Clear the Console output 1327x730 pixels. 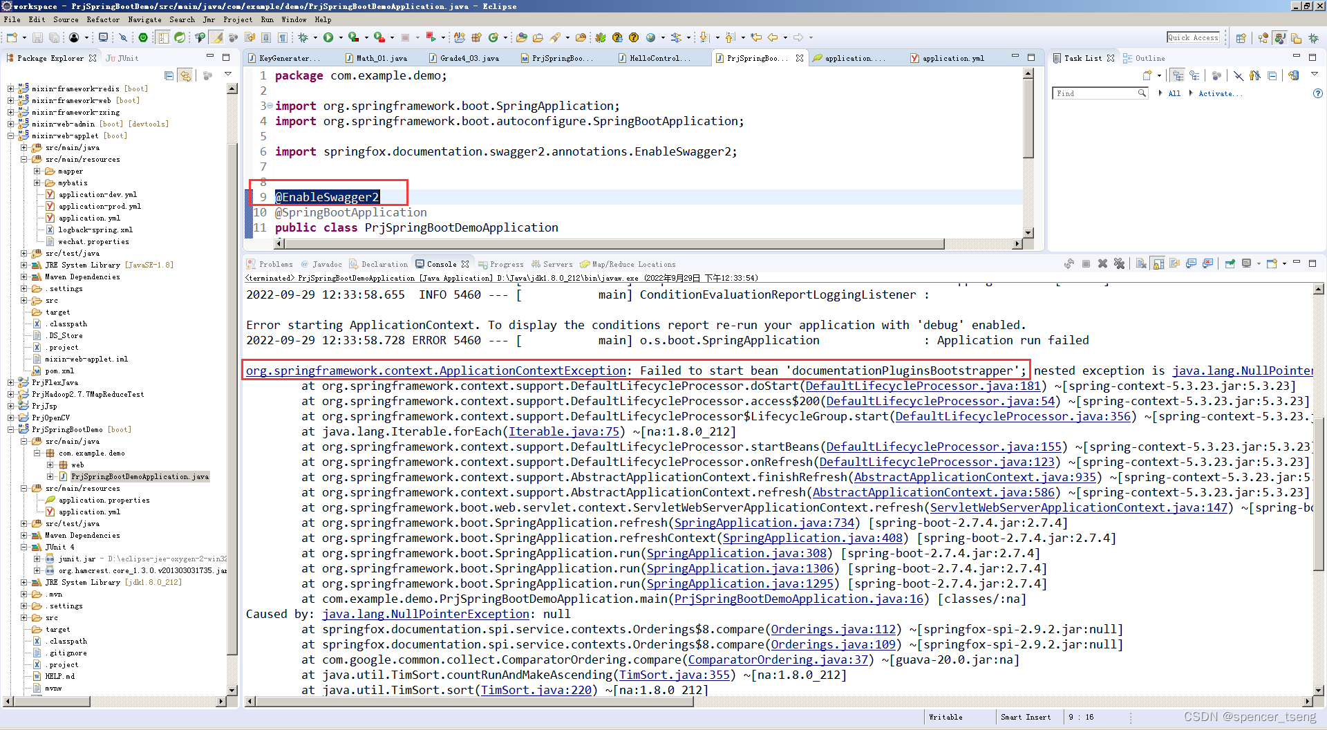(1140, 263)
